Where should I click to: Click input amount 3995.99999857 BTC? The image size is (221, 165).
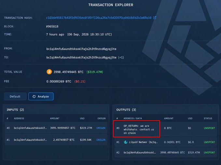tap(63, 128)
